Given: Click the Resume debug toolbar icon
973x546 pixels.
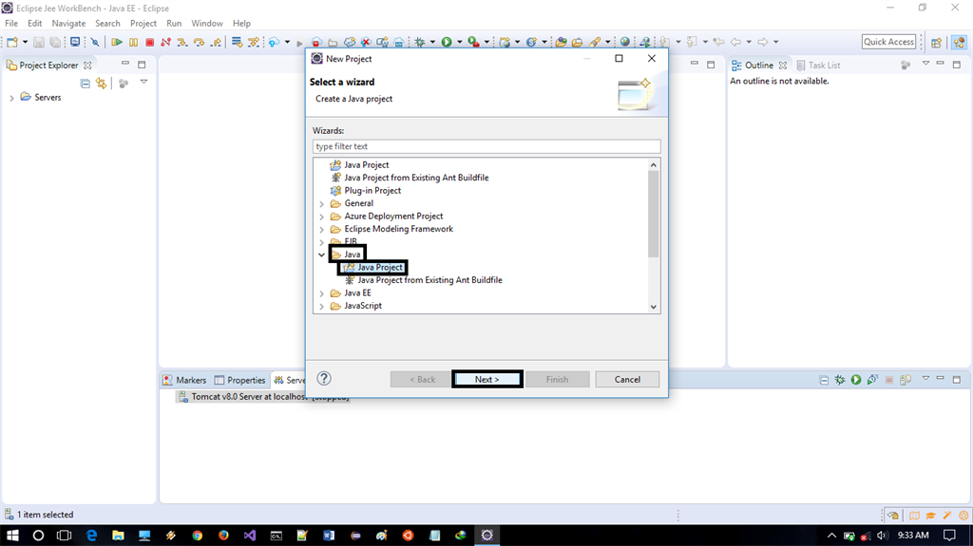Looking at the screenshot, I should (x=116, y=42).
